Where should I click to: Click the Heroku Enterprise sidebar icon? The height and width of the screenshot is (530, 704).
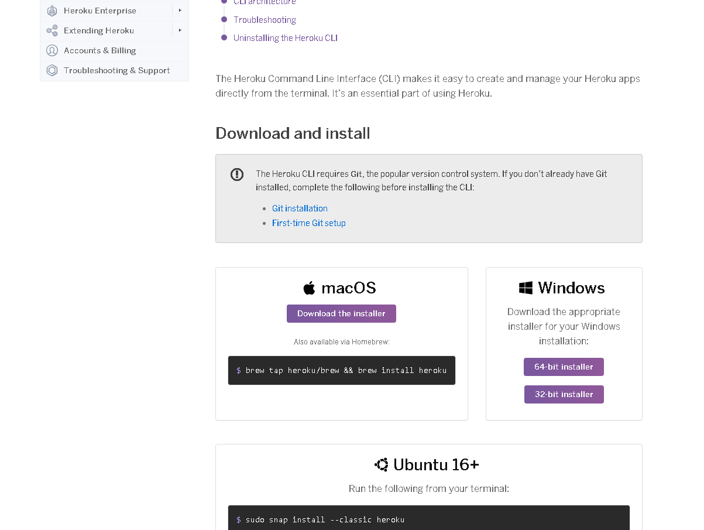click(52, 11)
